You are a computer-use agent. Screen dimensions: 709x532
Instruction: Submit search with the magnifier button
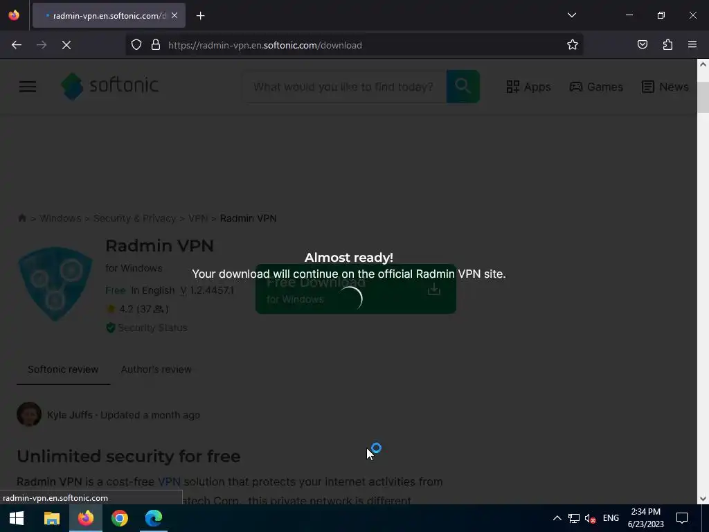click(463, 87)
